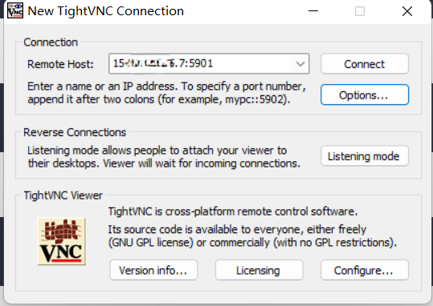This screenshot has width=433, height=306.
Task: Click the "New TightVNC Connection" title text
Action: tap(106, 11)
